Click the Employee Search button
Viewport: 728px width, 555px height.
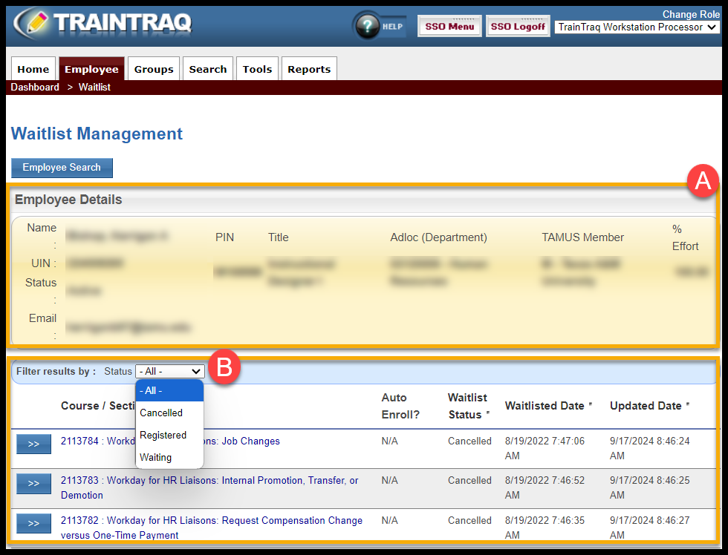[62, 168]
